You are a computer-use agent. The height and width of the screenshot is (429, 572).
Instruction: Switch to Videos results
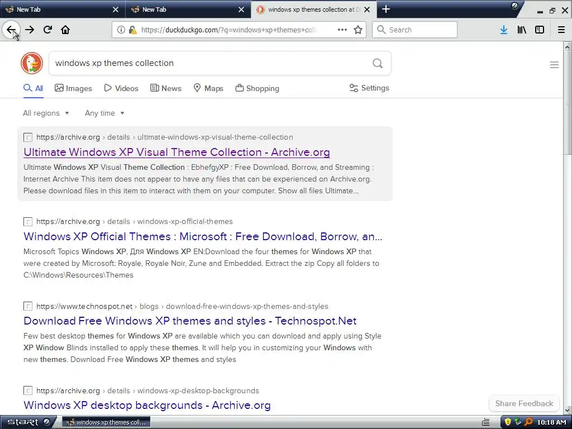[121, 88]
